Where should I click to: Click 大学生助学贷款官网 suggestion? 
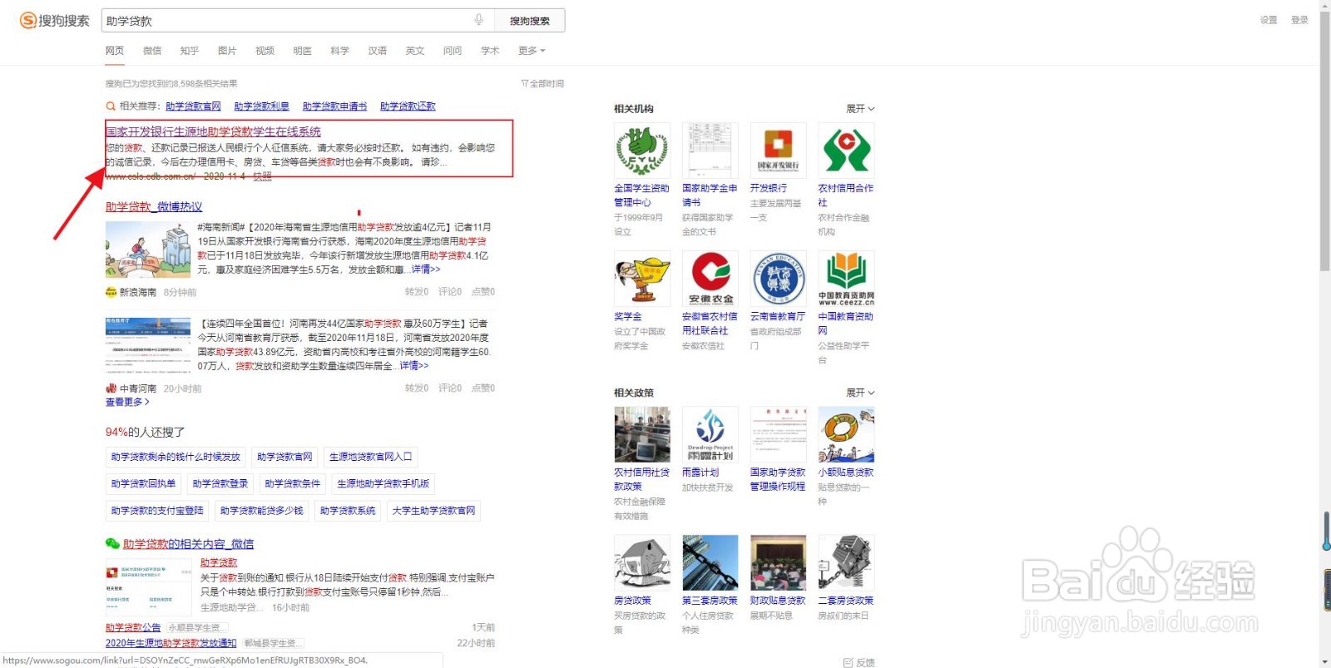click(x=433, y=511)
